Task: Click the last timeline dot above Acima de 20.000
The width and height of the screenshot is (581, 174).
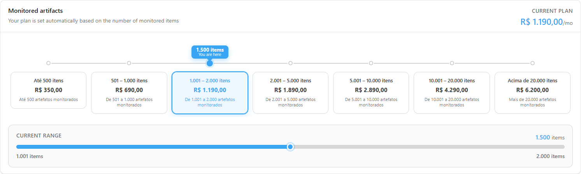Action: pos(532,63)
